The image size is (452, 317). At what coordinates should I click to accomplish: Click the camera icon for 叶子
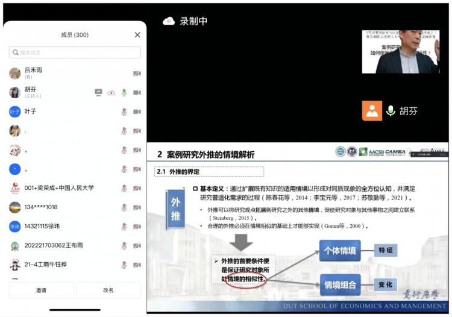(137, 111)
